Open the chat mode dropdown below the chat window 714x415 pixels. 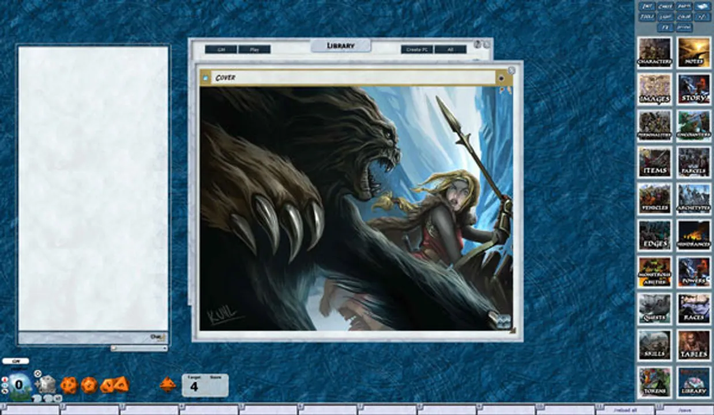point(139,348)
